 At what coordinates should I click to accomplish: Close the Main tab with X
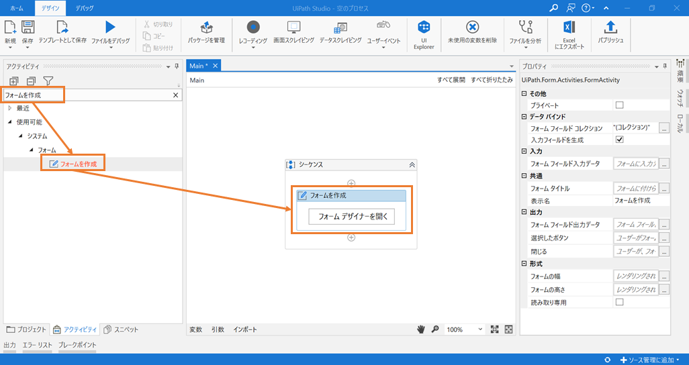[215, 66]
